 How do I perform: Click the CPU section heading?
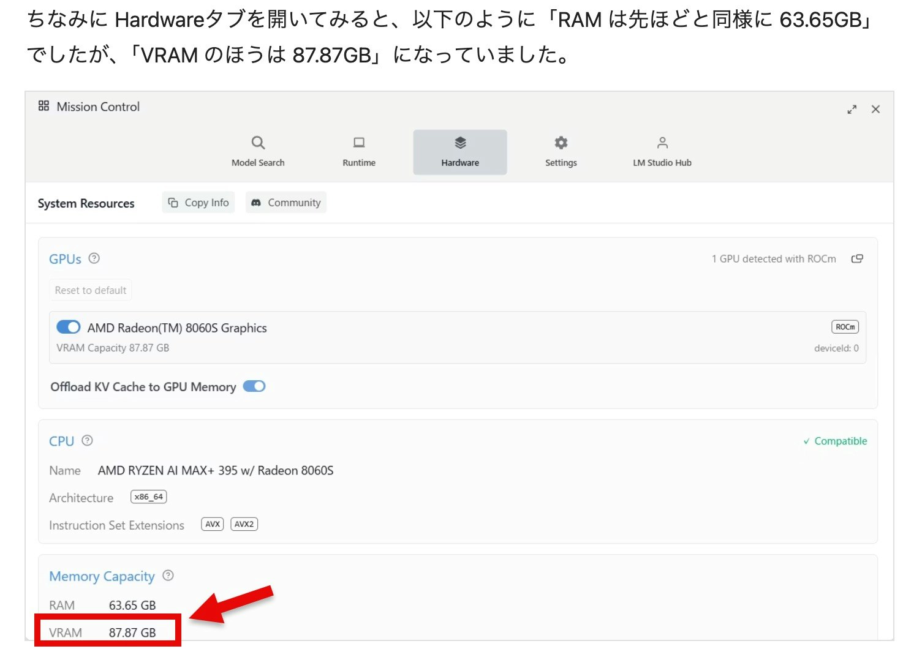(61, 441)
